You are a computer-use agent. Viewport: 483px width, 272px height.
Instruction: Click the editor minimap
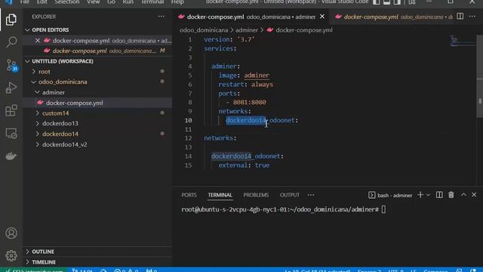click(463, 41)
